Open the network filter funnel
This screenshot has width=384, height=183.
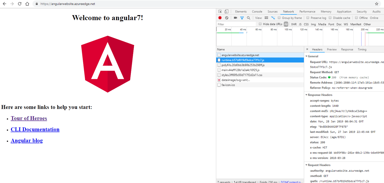click(x=242, y=18)
